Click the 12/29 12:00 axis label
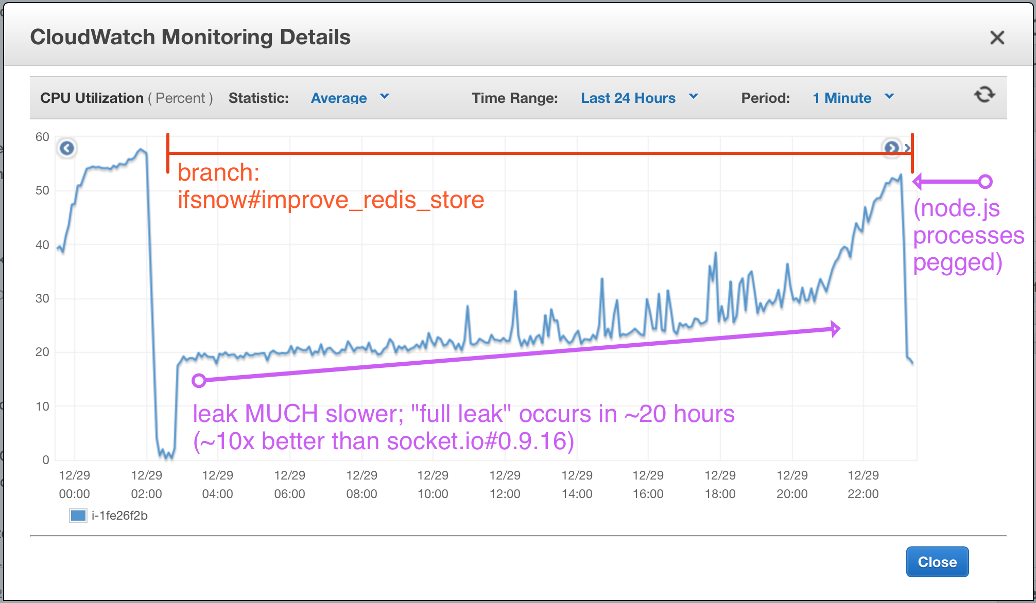1036x603 pixels. 505,484
